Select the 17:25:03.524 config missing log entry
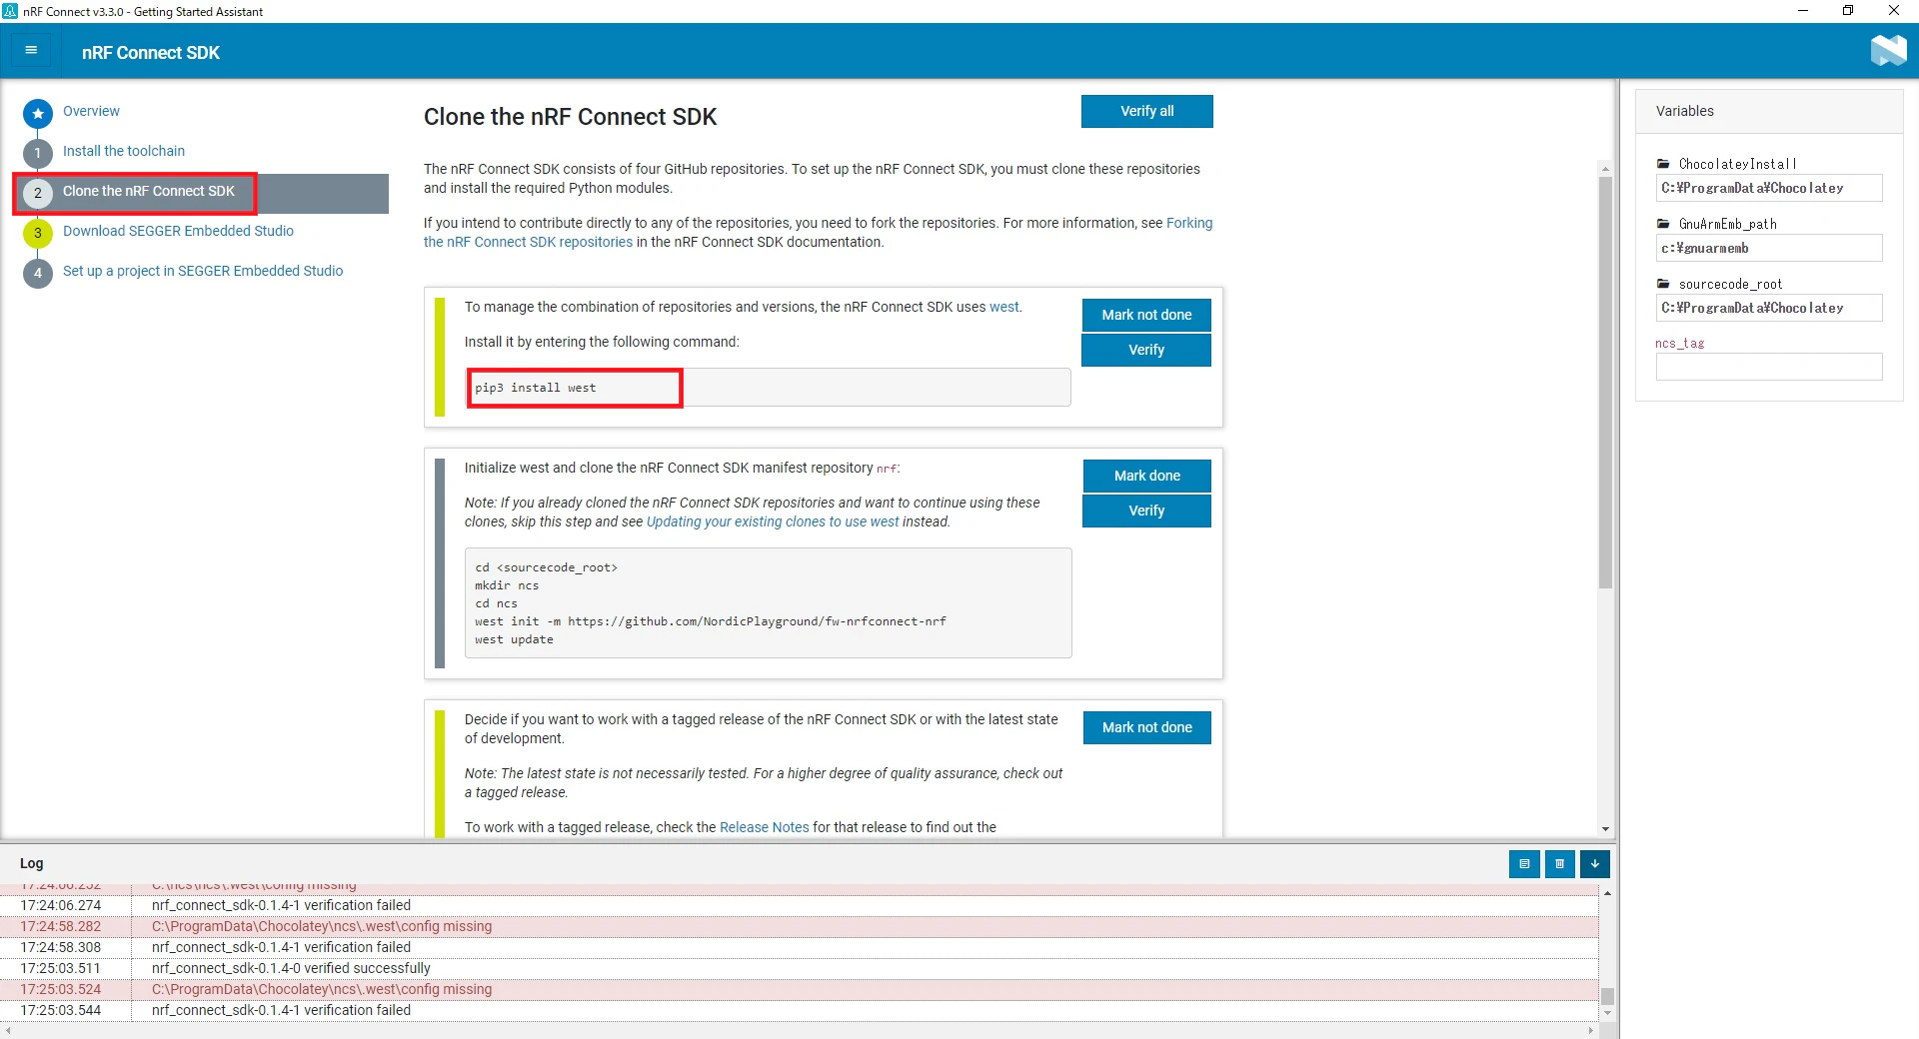The image size is (1919, 1039). [x=800, y=989]
